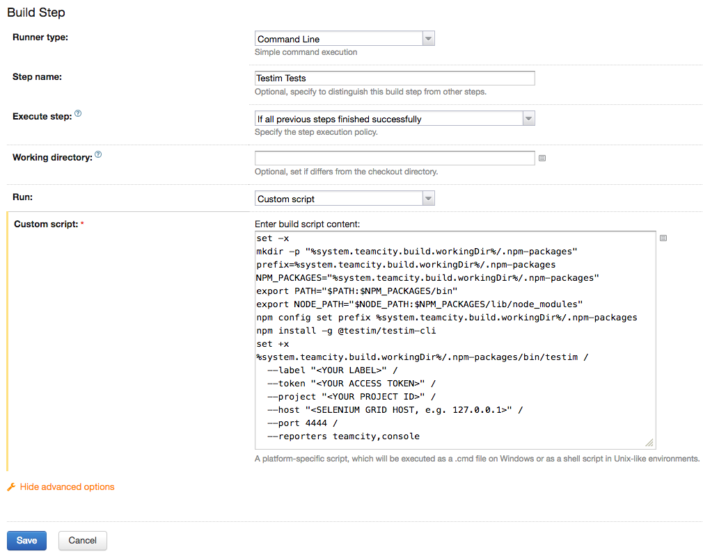This screenshot has height=556, width=703.
Task: Click the wrench icon for advanced options
Action: pyautogui.click(x=11, y=486)
